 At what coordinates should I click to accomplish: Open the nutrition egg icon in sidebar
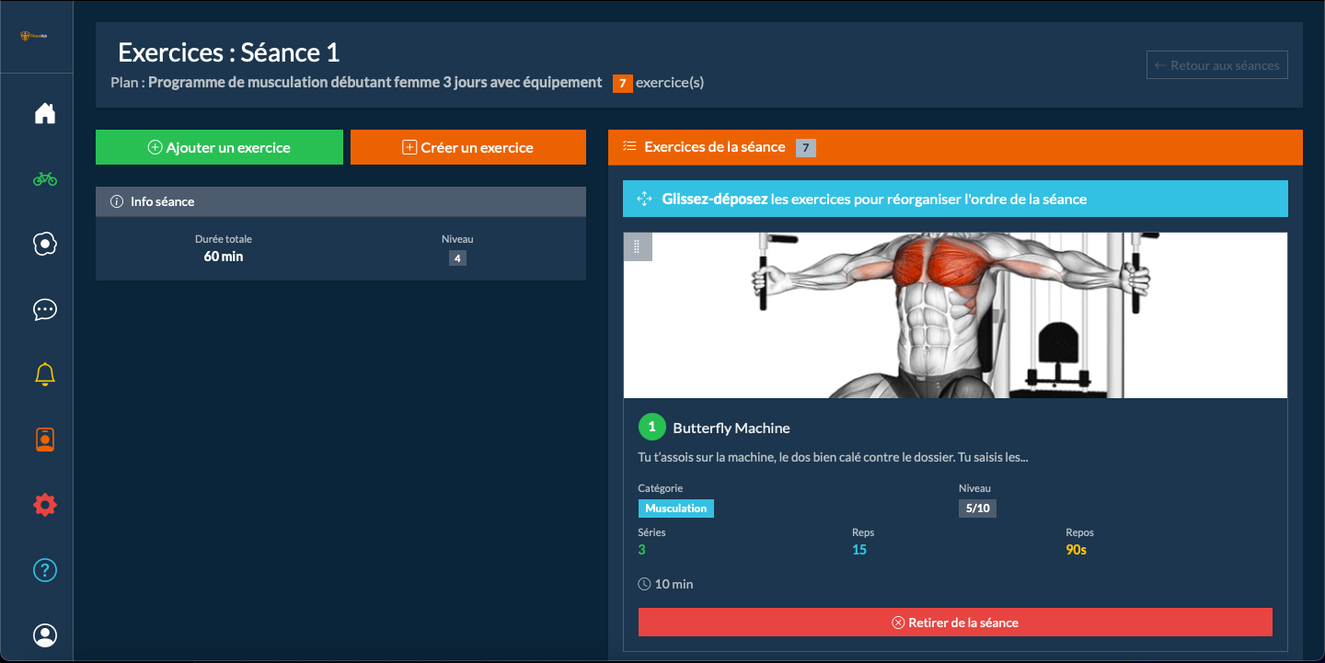tap(45, 244)
